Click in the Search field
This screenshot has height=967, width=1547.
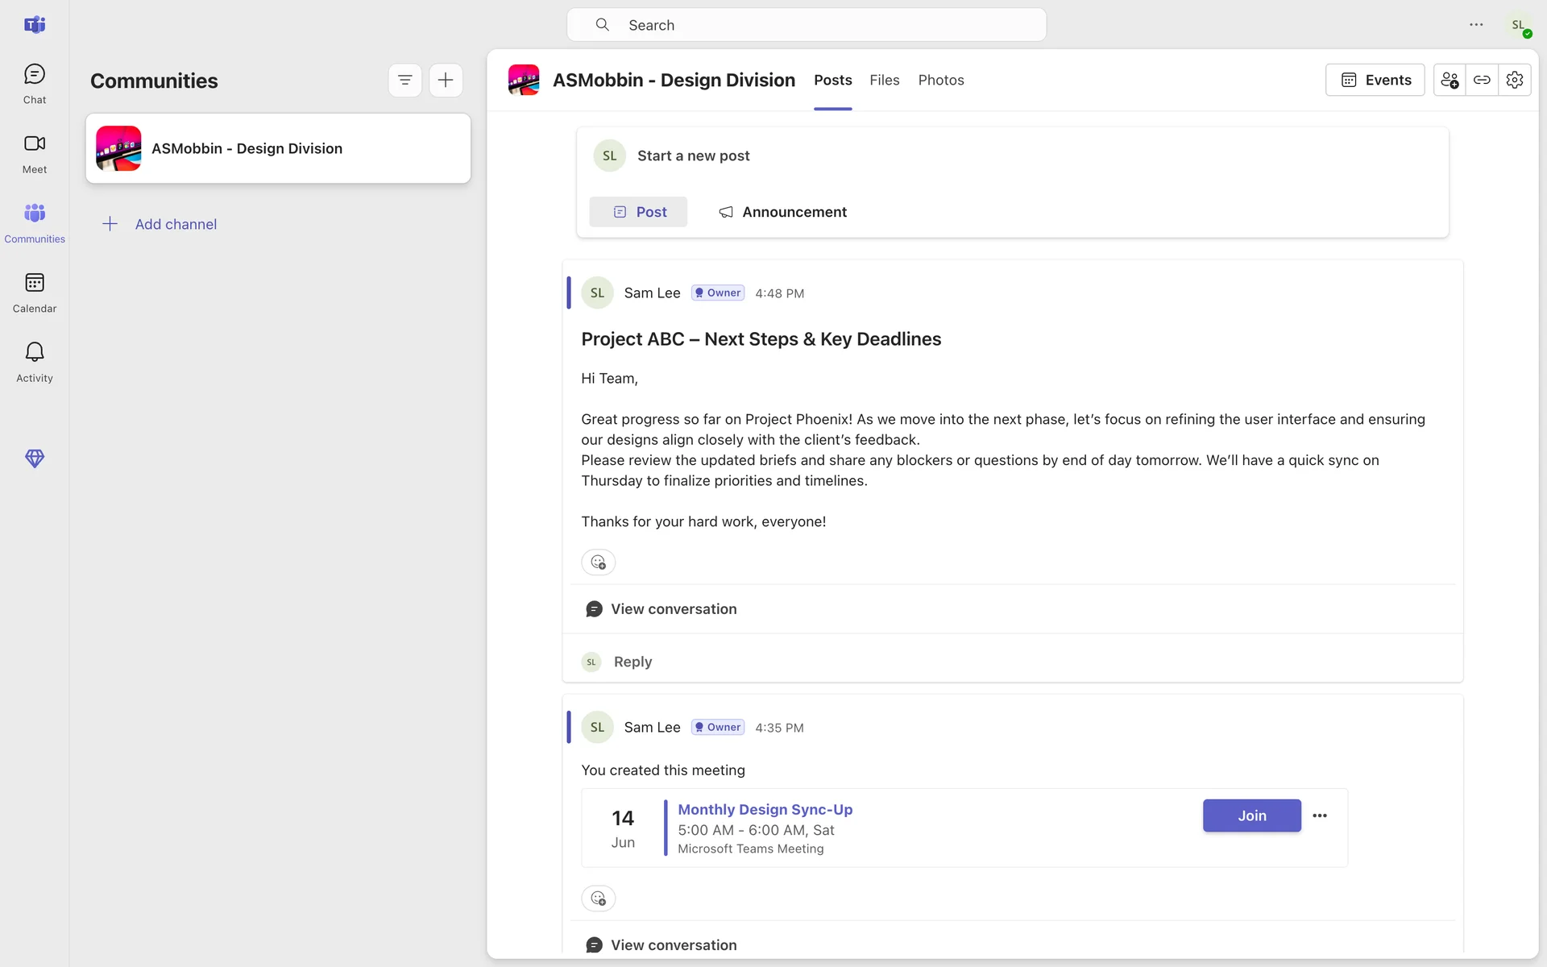806,25
